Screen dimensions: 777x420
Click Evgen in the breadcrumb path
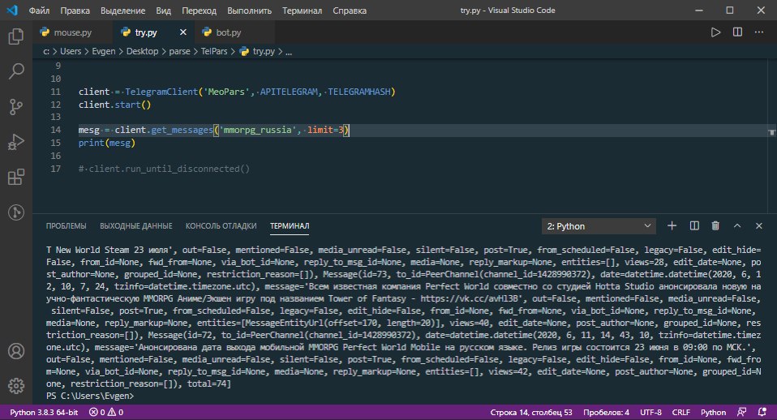[x=104, y=51]
